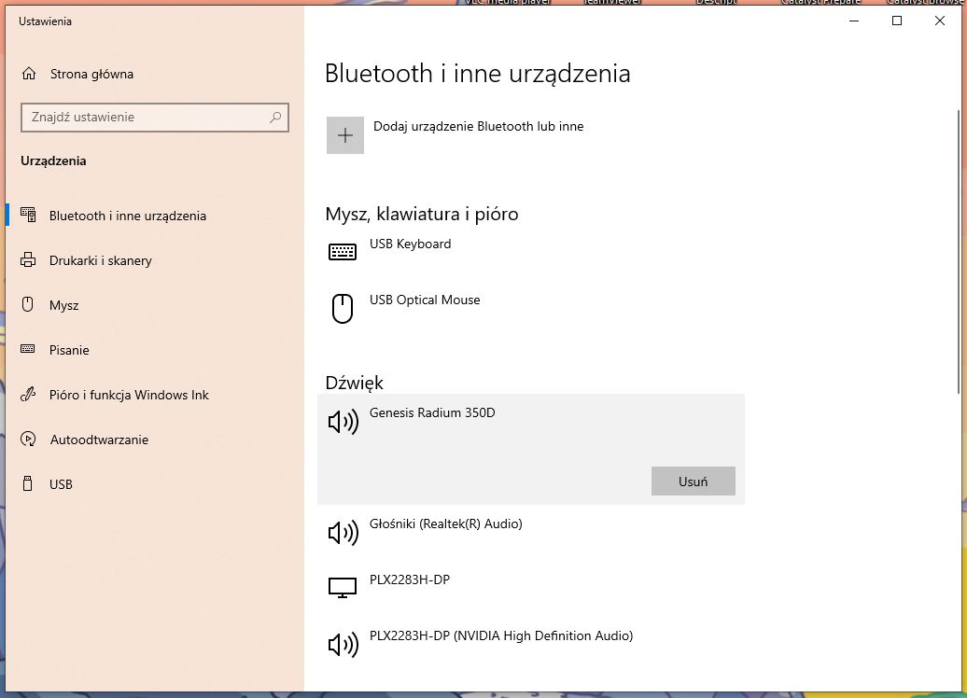967x698 pixels.
Task: Select the Genesis Radium 350D device name
Action: (x=431, y=412)
